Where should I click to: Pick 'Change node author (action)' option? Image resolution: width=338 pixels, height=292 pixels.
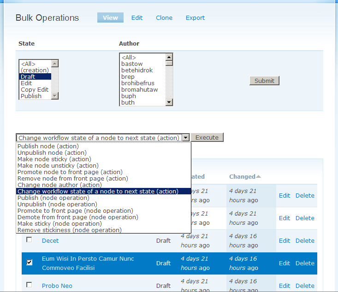[59, 185]
